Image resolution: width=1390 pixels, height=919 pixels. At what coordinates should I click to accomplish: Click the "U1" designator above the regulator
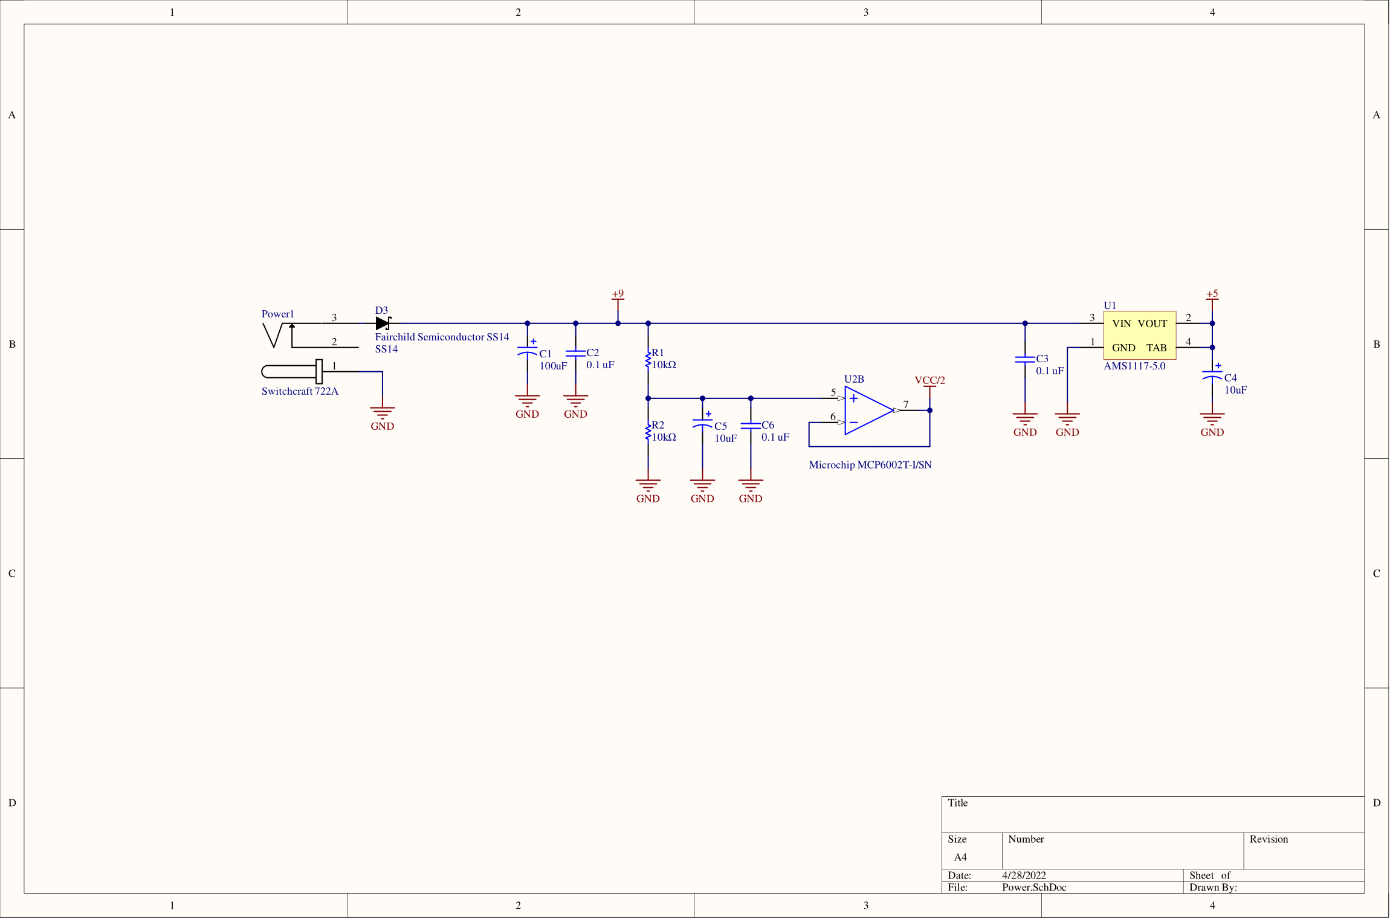1110,306
